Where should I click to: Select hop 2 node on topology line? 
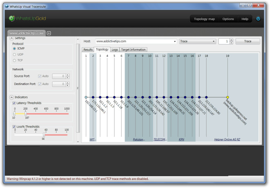pos(93,97)
